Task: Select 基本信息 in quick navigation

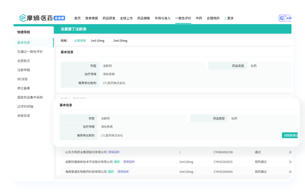Action: click(x=33, y=43)
